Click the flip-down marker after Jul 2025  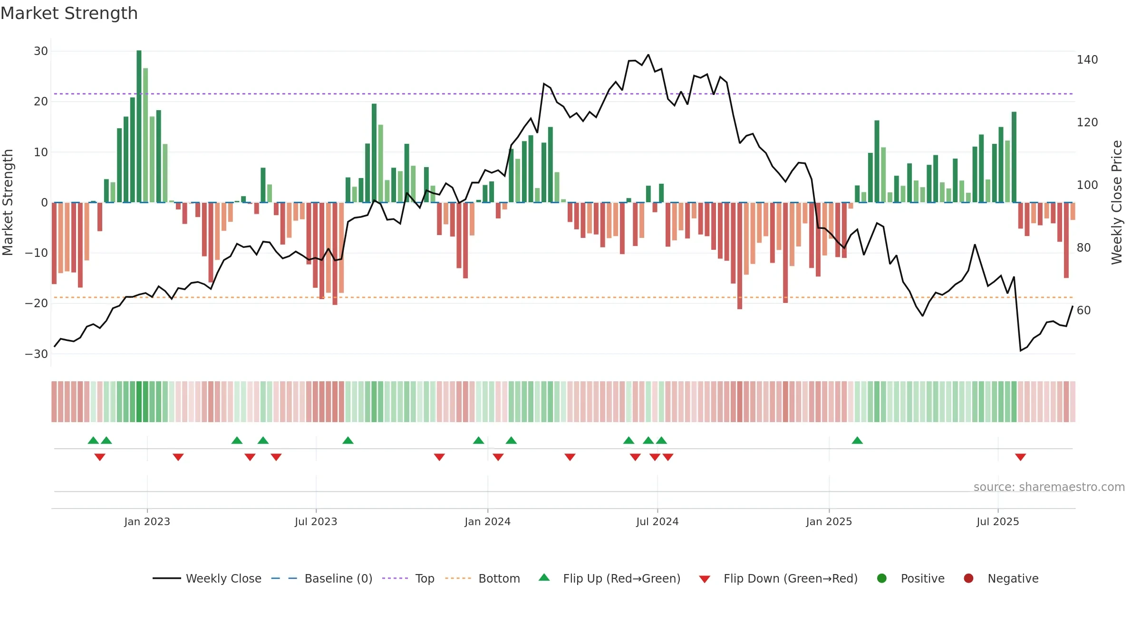[1020, 457]
